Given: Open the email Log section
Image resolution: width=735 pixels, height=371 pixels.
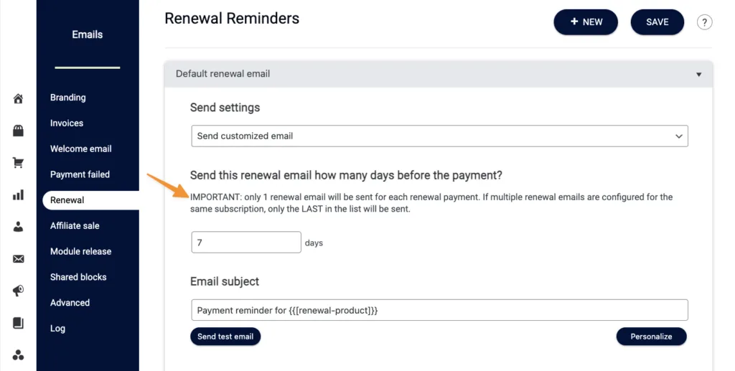Looking at the screenshot, I should (57, 329).
